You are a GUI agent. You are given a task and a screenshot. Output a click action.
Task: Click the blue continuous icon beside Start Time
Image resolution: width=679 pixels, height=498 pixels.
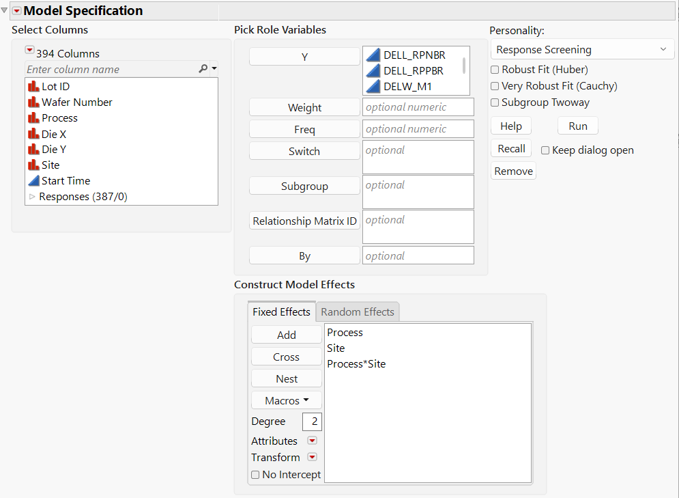coord(33,180)
